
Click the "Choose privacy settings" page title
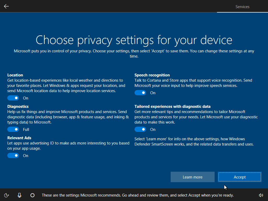coord(134,40)
